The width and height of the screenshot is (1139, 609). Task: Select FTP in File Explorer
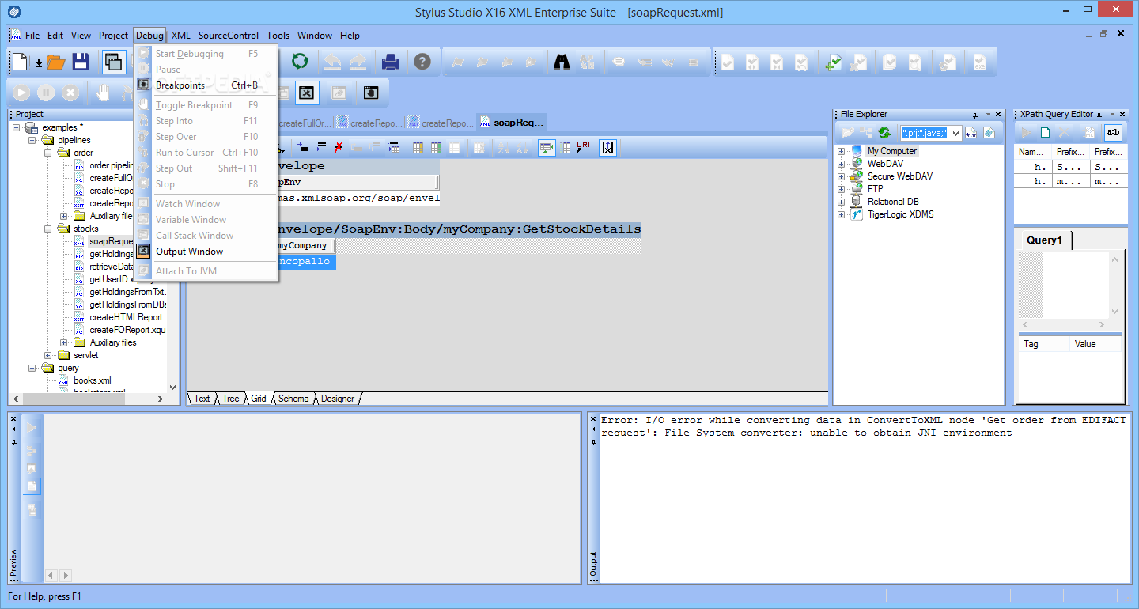click(x=875, y=189)
